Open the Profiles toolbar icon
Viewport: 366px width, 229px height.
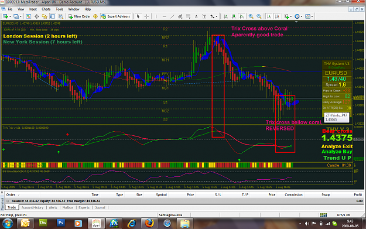(x=16, y=16)
